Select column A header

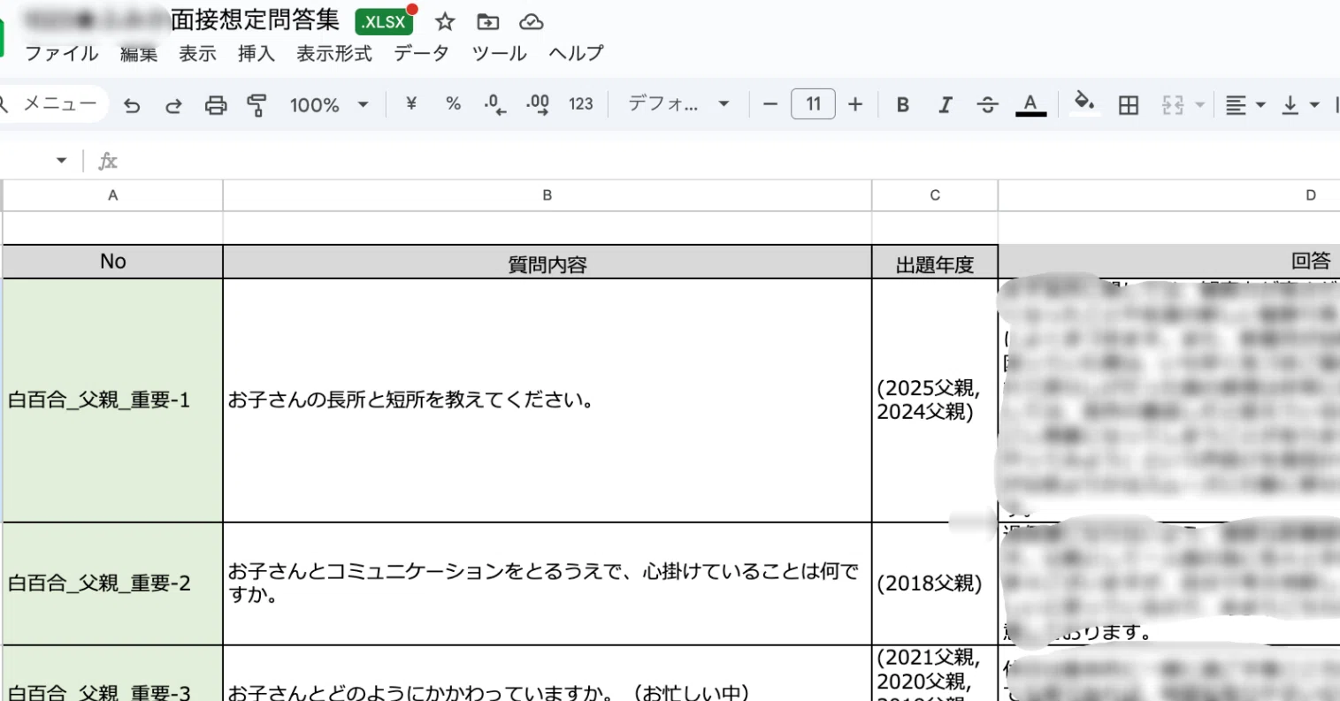tap(113, 195)
